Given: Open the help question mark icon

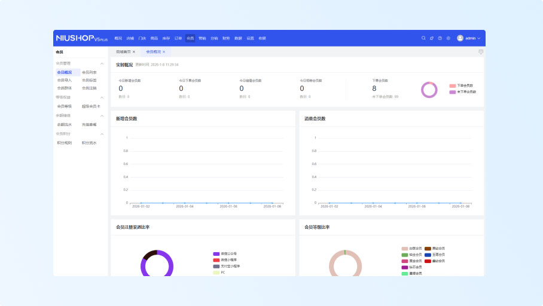Looking at the screenshot, I should point(440,38).
